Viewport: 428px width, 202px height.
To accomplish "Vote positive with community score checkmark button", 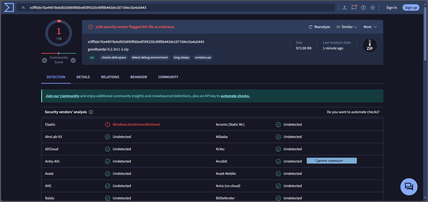I will click(73, 61).
